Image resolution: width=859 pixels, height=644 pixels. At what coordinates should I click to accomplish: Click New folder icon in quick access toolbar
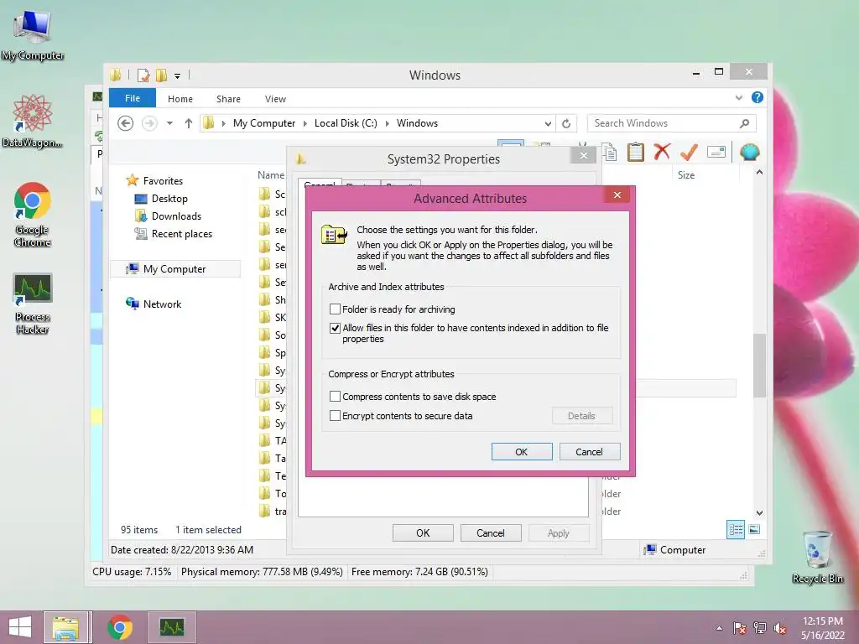click(x=161, y=75)
